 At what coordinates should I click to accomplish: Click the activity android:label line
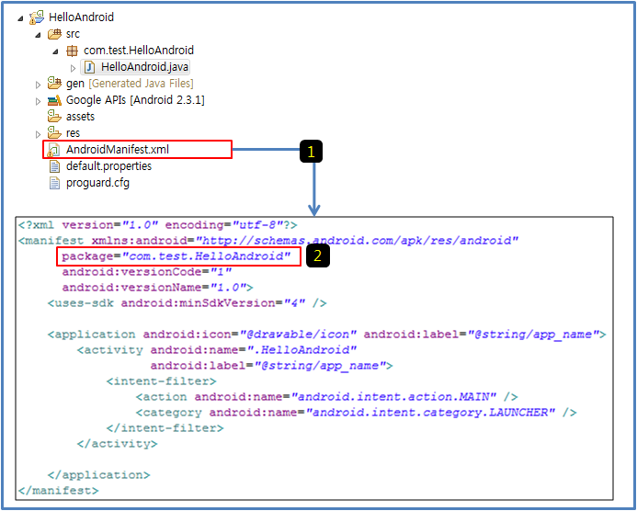pyautogui.click(x=271, y=366)
